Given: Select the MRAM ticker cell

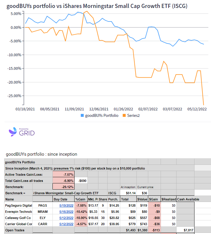Looking at the screenshot, I should click(x=43, y=212).
